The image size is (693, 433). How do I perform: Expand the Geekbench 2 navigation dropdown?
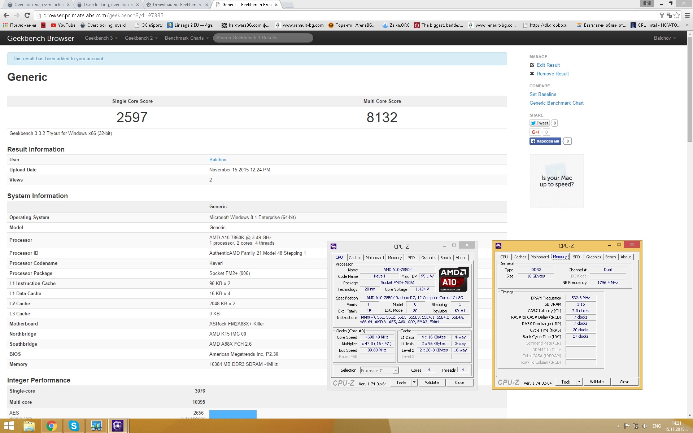141,38
